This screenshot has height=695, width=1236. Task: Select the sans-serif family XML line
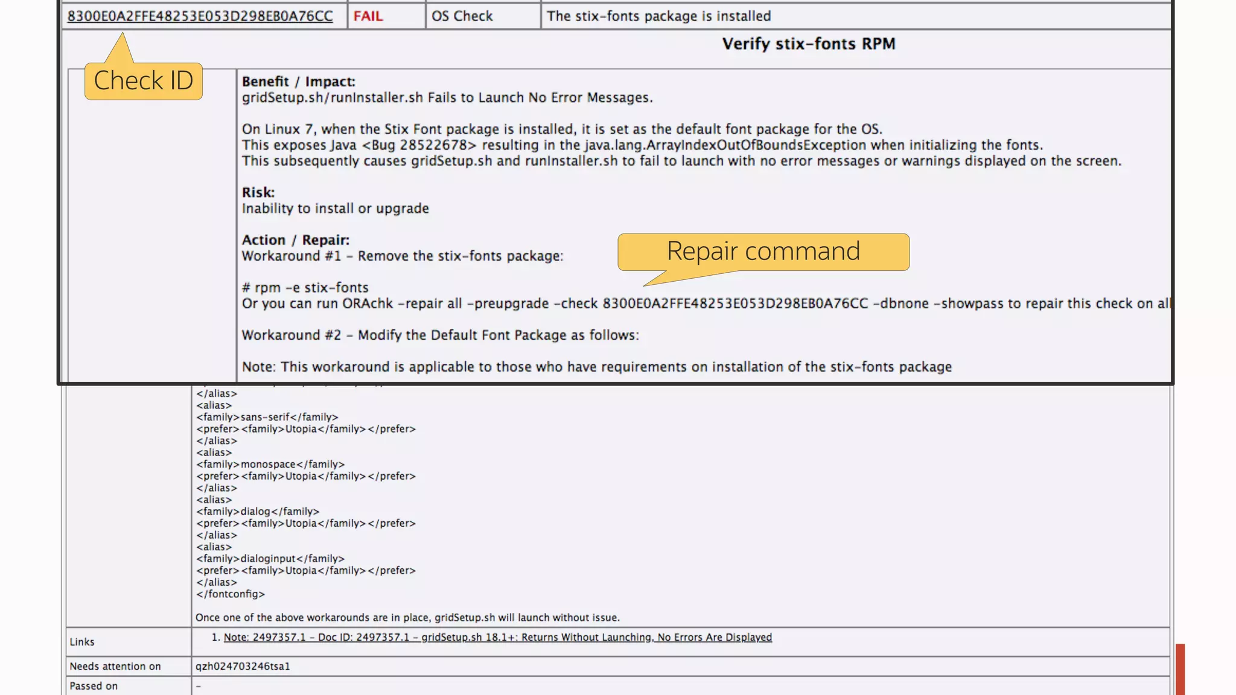(x=267, y=417)
